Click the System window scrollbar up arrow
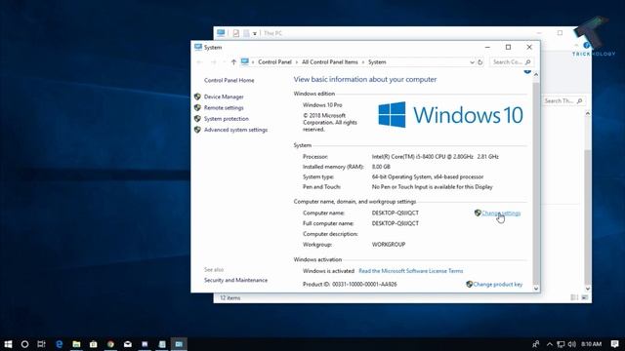Viewport: 625px width, 351px height. click(536, 74)
